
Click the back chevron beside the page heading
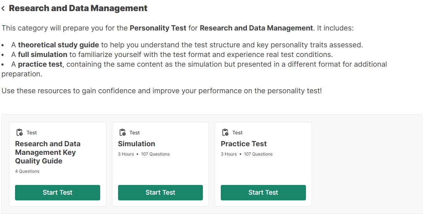tap(3, 9)
